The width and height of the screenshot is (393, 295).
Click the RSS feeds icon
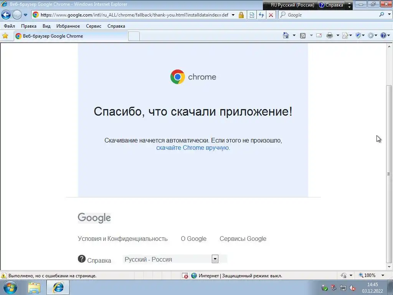click(x=303, y=36)
